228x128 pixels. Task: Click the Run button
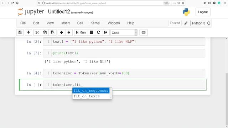(x=81, y=32)
